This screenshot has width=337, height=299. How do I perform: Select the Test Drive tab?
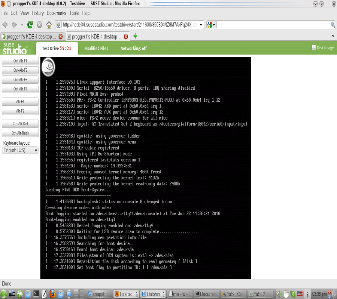click(57, 49)
